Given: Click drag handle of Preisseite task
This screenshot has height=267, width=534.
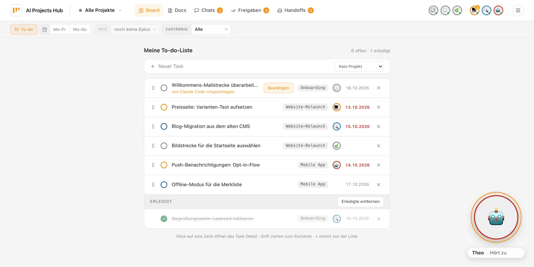Looking at the screenshot, I should pos(153,107).
